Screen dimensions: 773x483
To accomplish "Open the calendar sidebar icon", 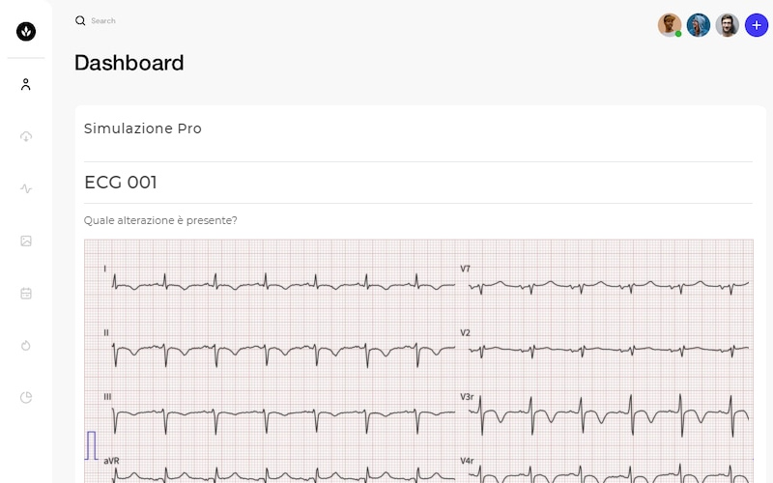I will click(26, 294).
